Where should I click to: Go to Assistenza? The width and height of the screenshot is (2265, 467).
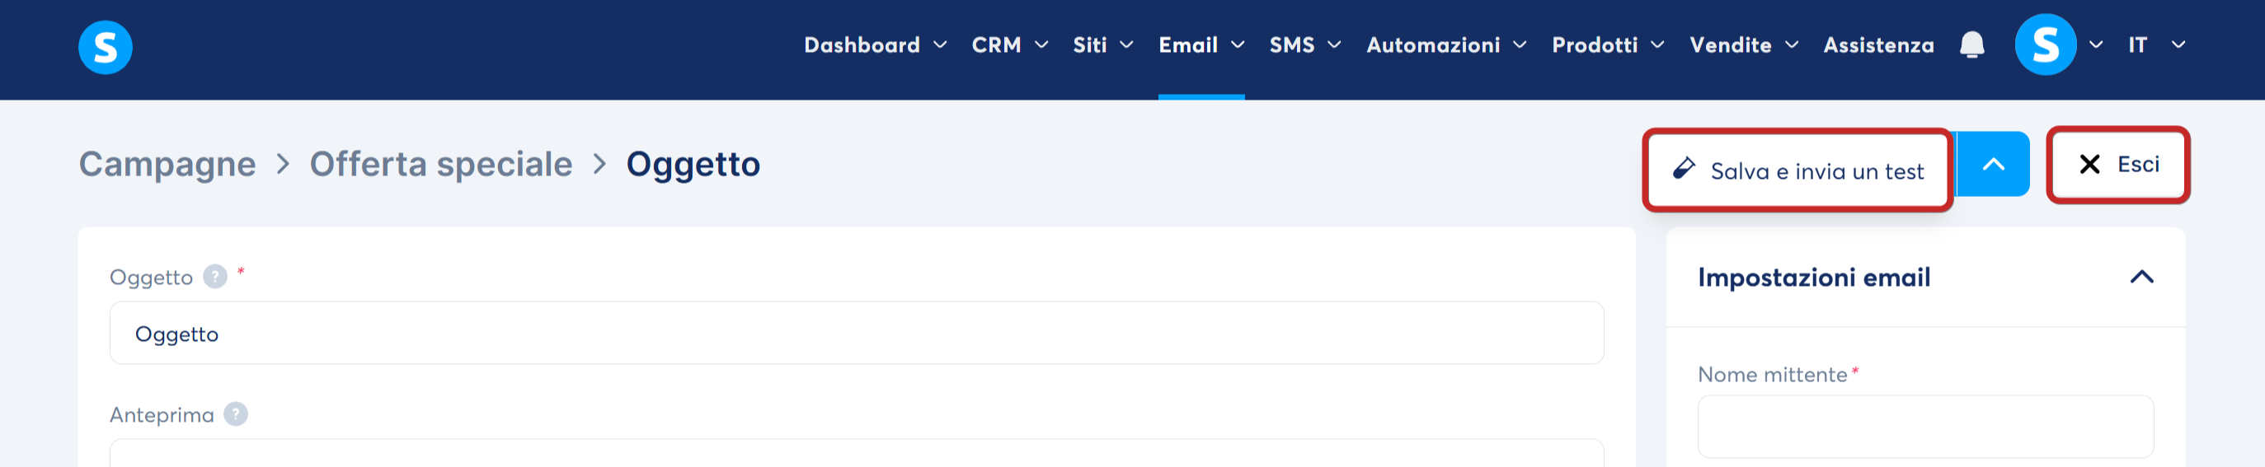pyautogui.click(x=1878, y=44)
